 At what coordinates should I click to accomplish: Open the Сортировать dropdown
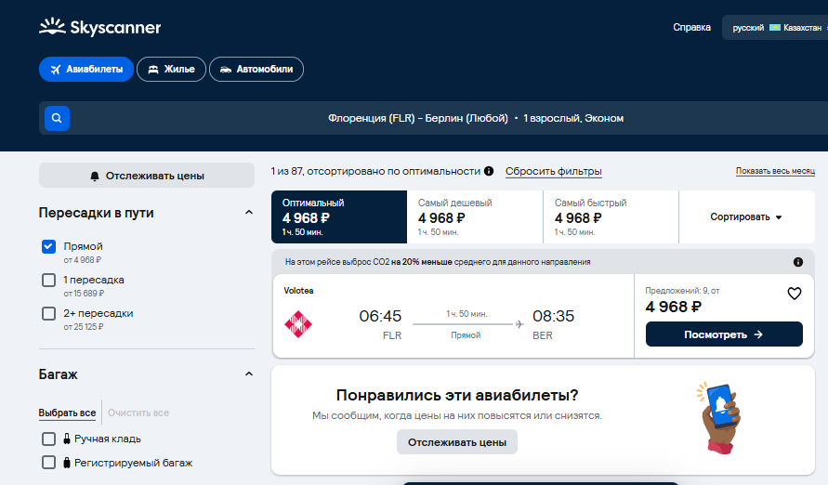coord(746,216)
